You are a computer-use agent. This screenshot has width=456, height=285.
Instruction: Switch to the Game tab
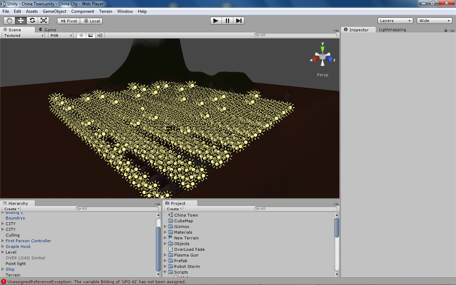point(48,30)
